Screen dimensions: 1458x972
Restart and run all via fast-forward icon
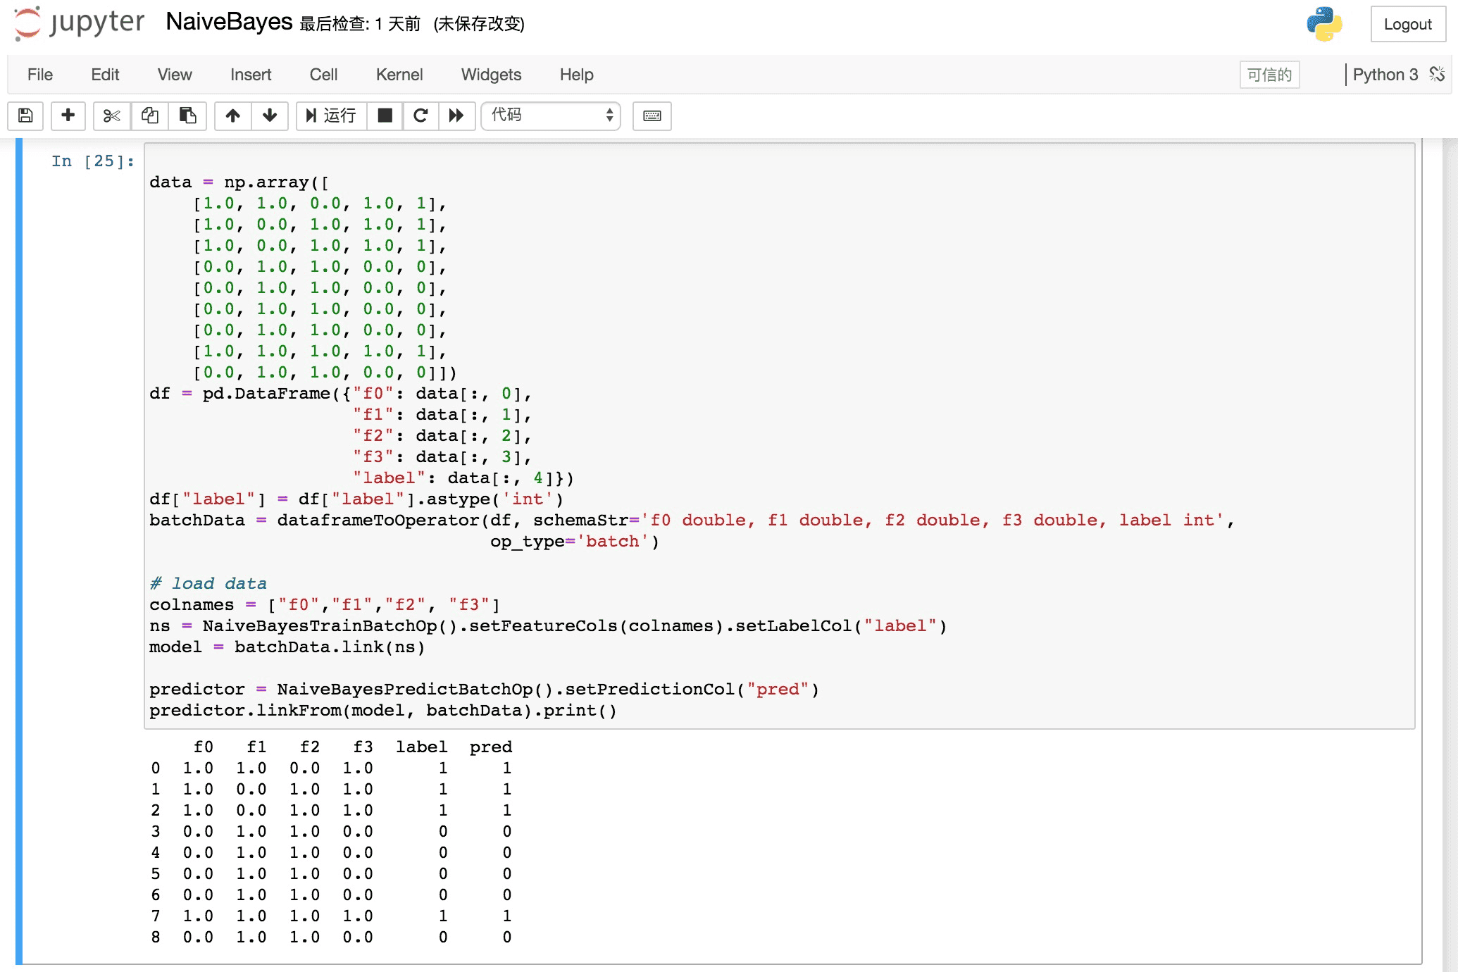457,116
